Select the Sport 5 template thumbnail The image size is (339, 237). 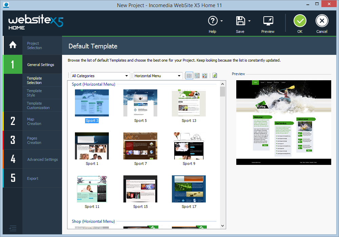point(140,103)
